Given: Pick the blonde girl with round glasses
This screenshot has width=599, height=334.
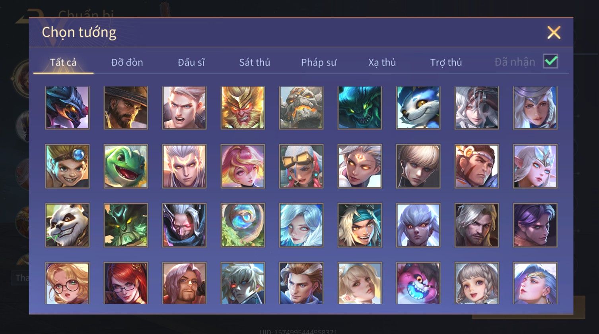Looking at the screenshot, I should point(67,283).
